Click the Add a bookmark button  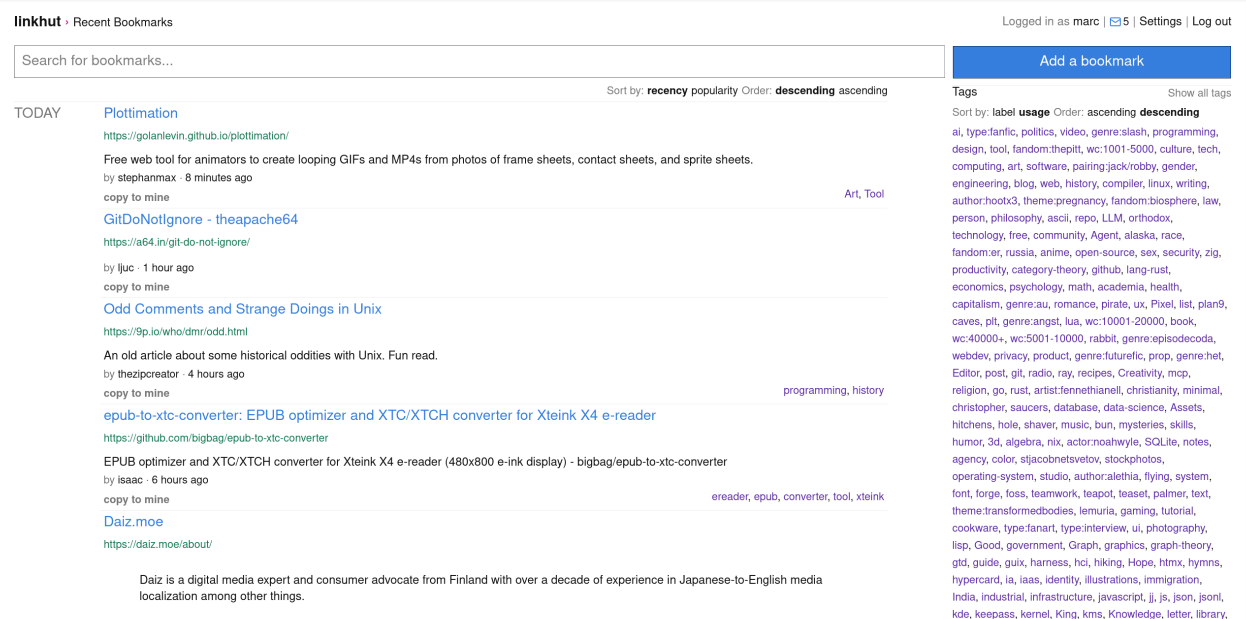point(1091,62)
